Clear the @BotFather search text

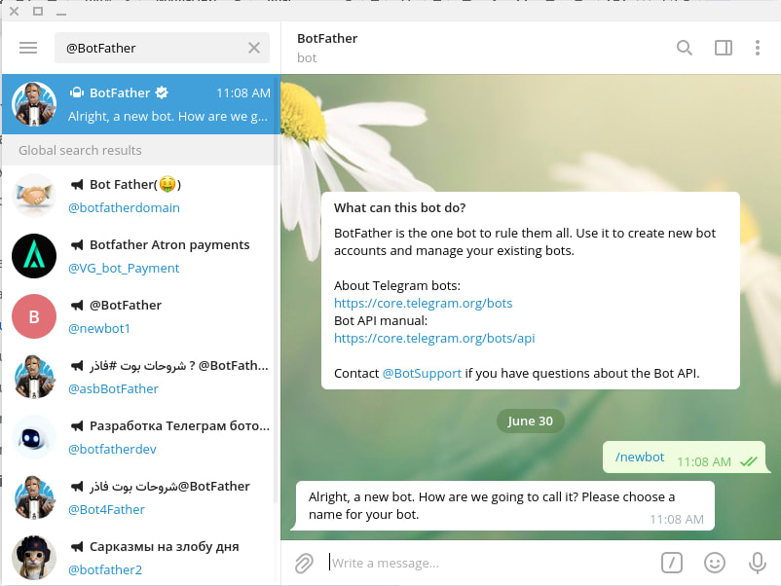(x=254, y=48)
